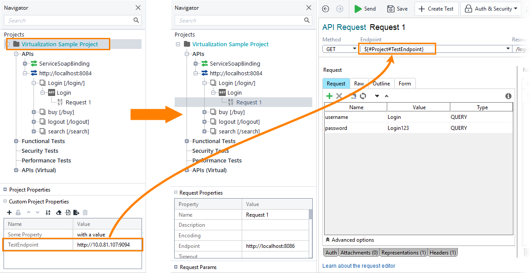This screenshot has height=273, width=531.
Task: Add a new custom project property
Action: point(9,212)
